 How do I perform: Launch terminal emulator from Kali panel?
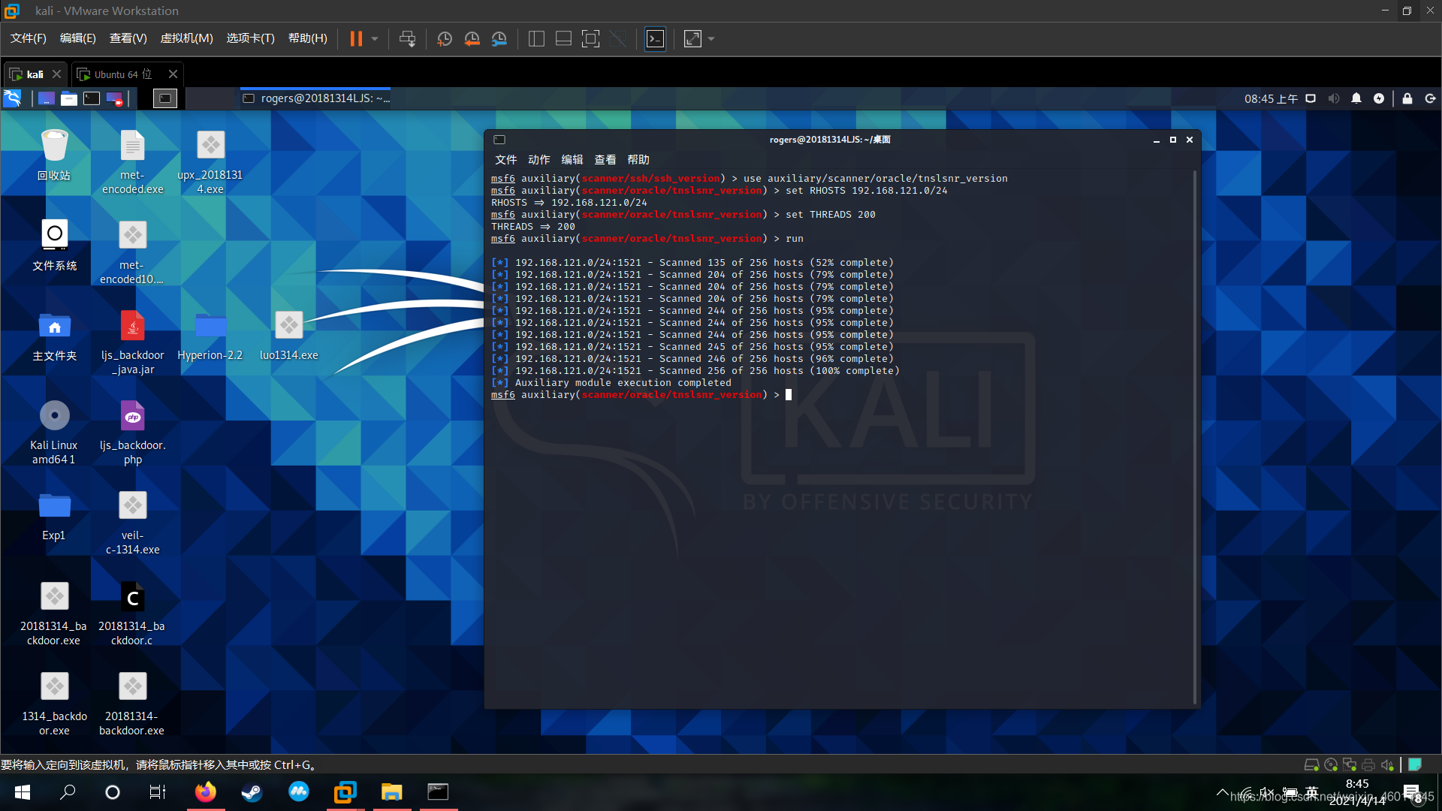pyautogui.click(x=92, y=98)
